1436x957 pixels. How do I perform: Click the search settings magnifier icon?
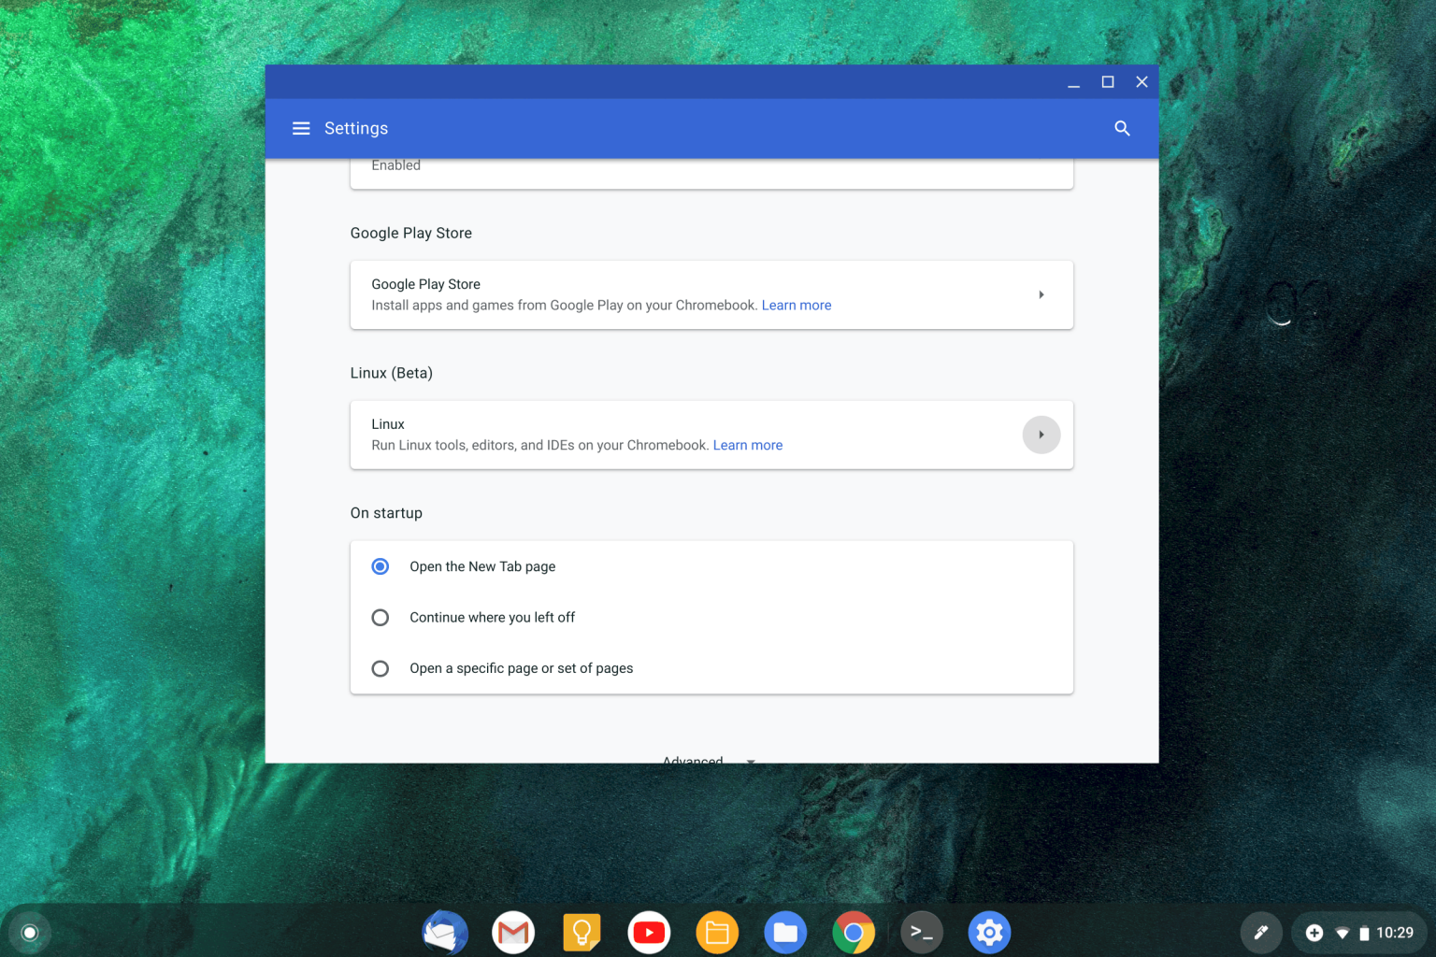pyautogui.click(x=1122, y=129)
